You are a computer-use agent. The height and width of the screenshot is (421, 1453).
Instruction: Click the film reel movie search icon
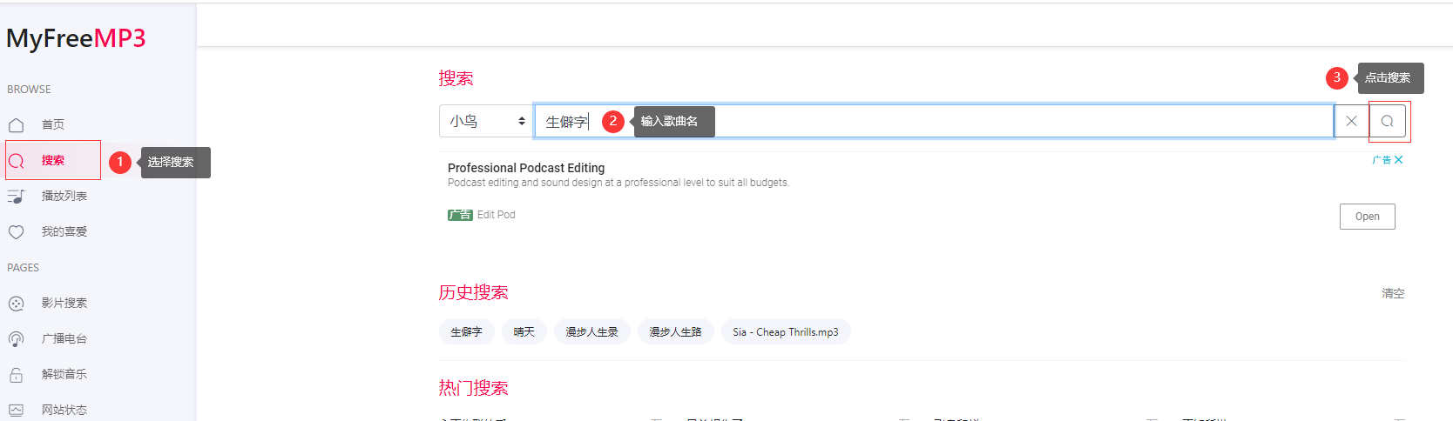coord(16,304)
